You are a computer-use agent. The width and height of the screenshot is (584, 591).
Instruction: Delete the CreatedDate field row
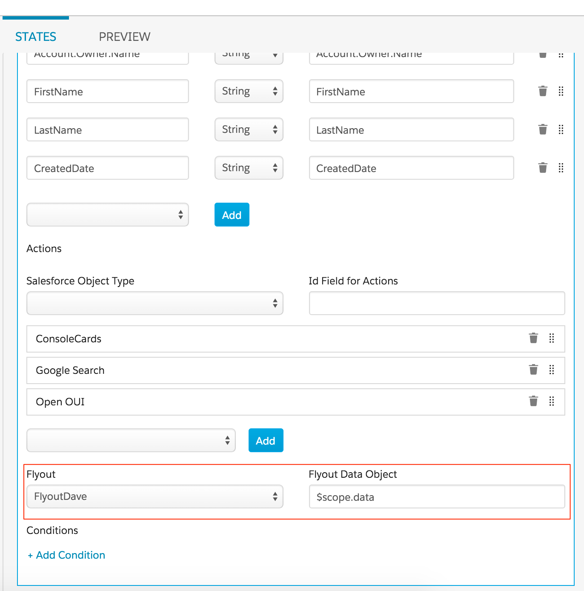point(543,168)
